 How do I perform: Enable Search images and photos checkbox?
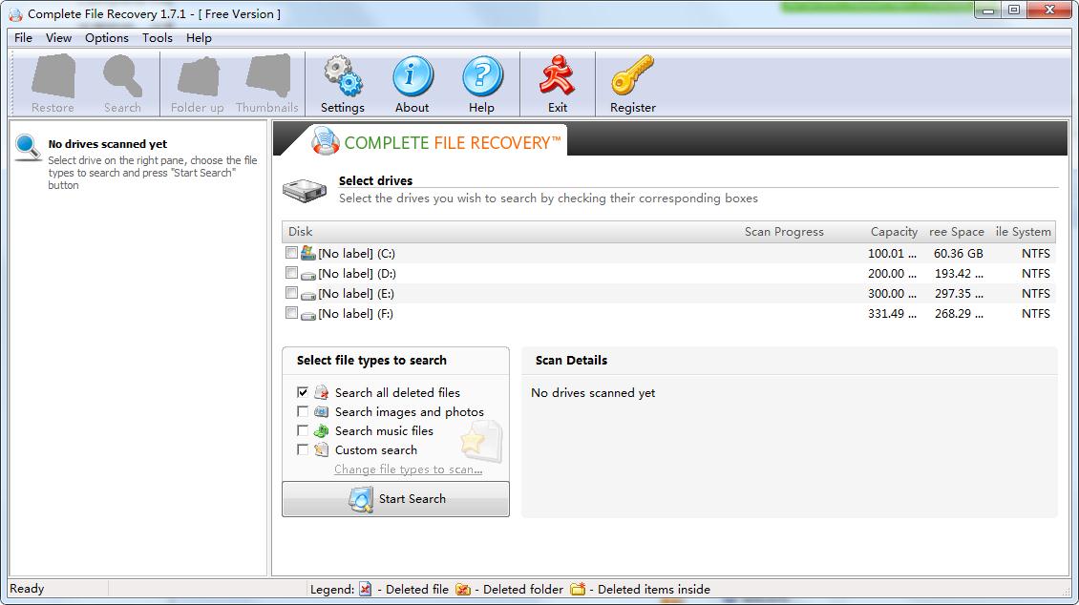pyautogui.click(x=302, y=411)
